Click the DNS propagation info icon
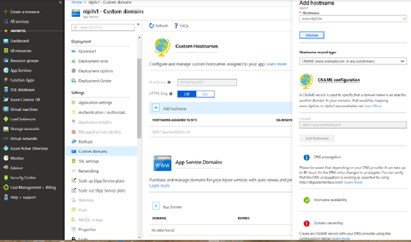 306,158
